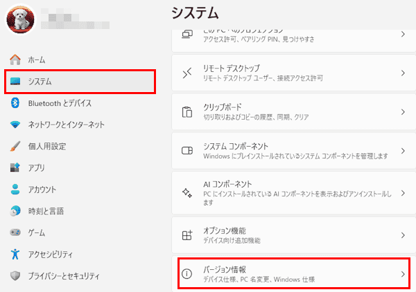Click the projection screen icon at top
The height and width of the screenshot is (292, 416).
[x=187, y=34]
